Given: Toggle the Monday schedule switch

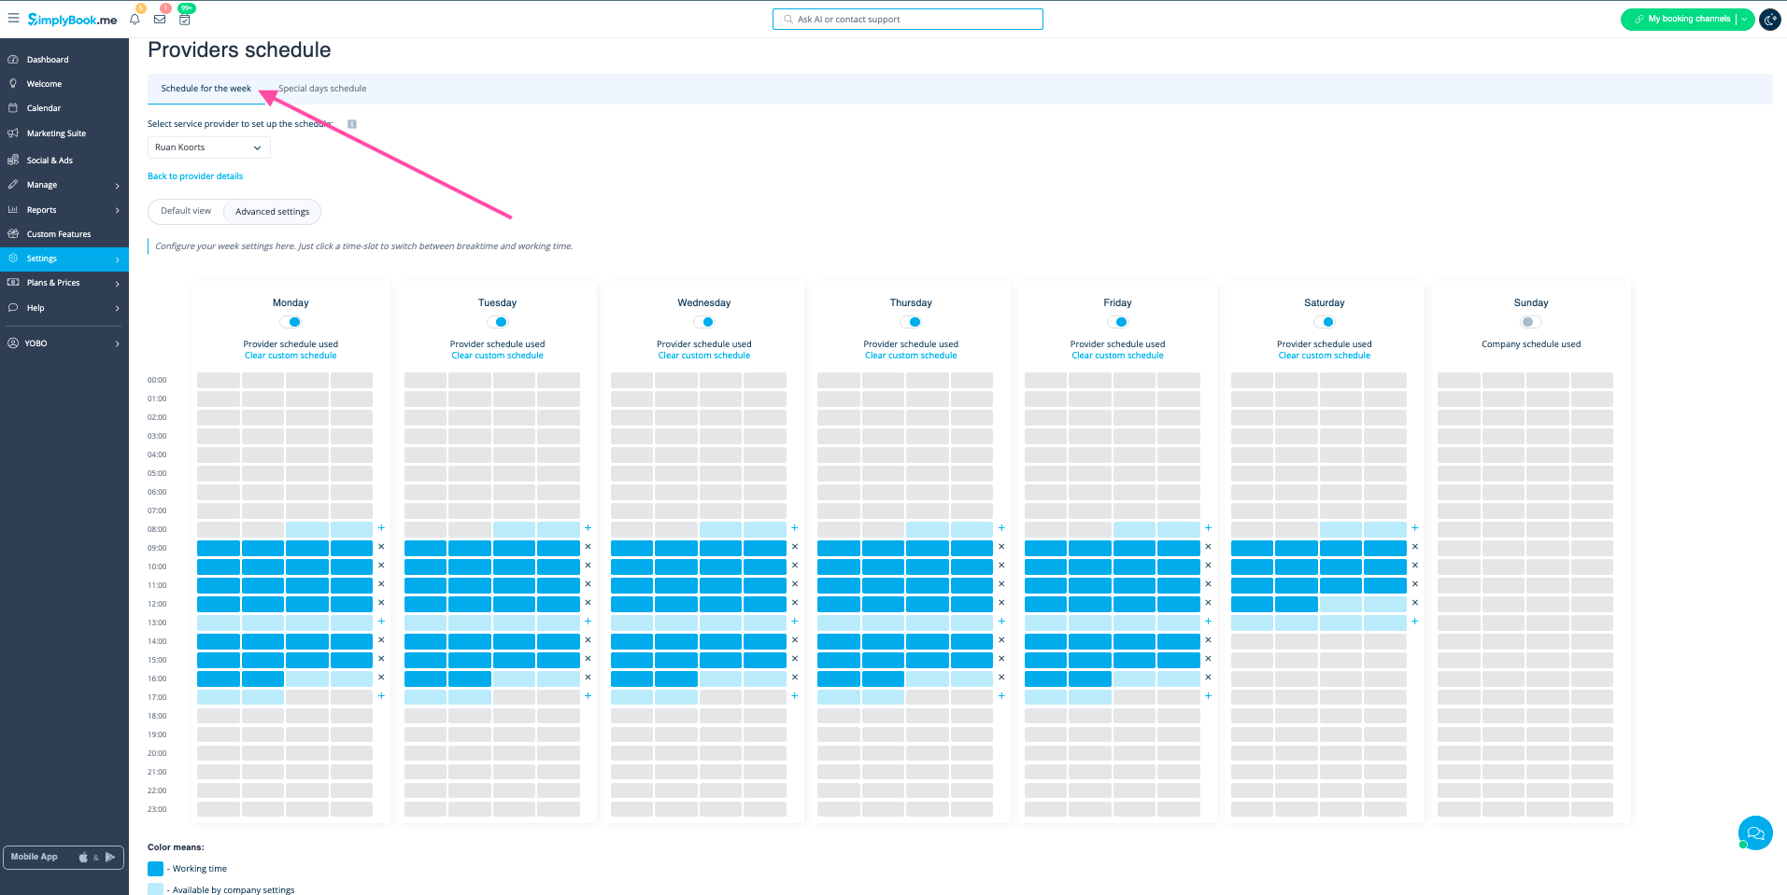Looking at the screenshot, I should point(291,322).
